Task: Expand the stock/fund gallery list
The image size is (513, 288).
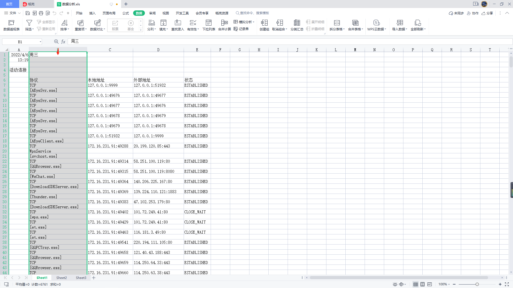Action: (141, 30)
